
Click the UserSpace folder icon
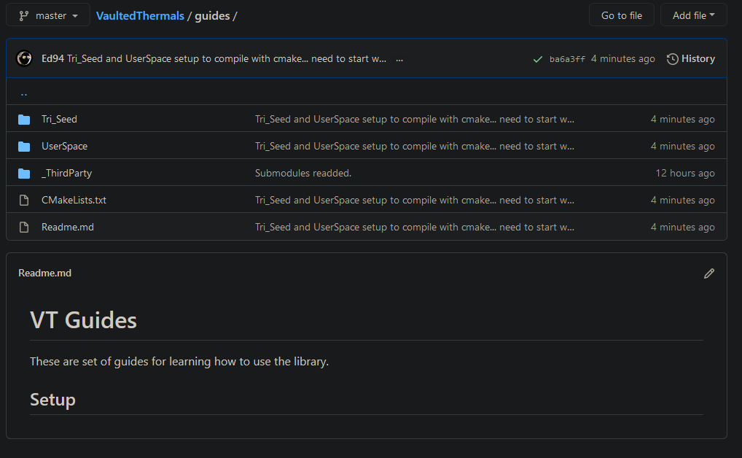24,146
